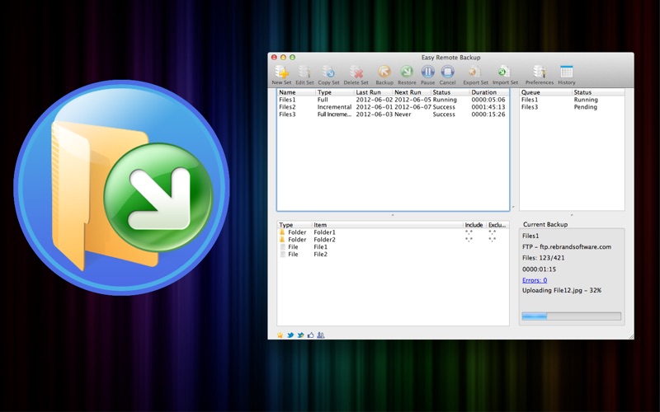660x412 pixels.
Task: Open Edit Set from the toolbar
Action: 304,73
